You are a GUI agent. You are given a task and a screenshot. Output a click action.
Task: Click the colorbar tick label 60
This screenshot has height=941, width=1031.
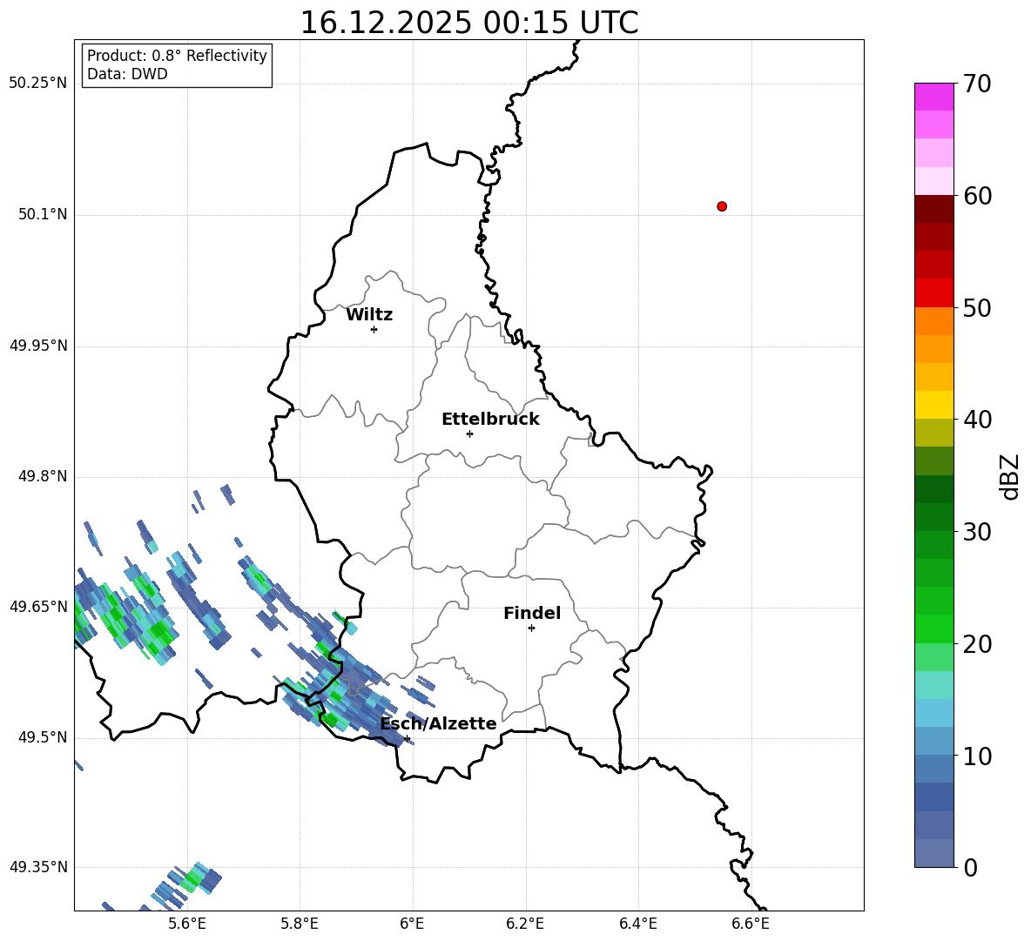[x=977, y=196]
